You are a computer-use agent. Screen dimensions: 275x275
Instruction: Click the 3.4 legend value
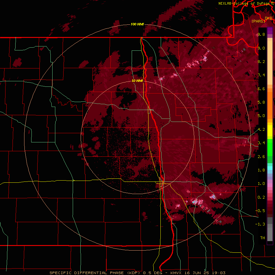261,143
